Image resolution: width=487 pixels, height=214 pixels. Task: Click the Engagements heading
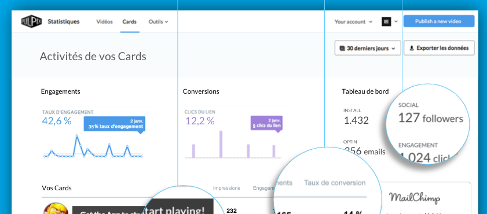click(x=61, y=91)
